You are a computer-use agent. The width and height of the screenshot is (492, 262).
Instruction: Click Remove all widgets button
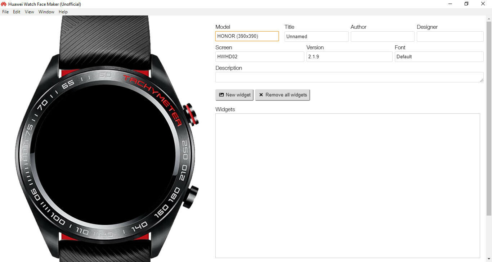click(x=283, y=95)
